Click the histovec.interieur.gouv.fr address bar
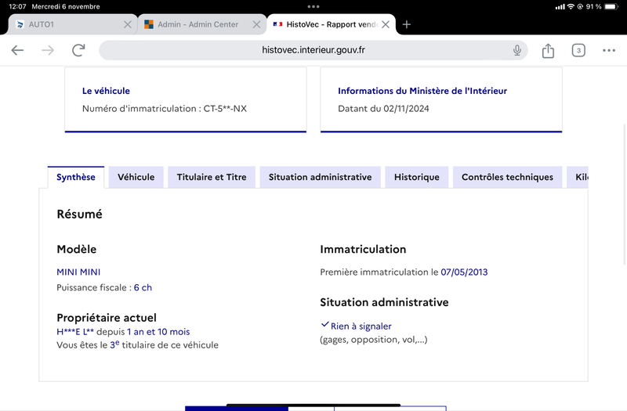 313,50
